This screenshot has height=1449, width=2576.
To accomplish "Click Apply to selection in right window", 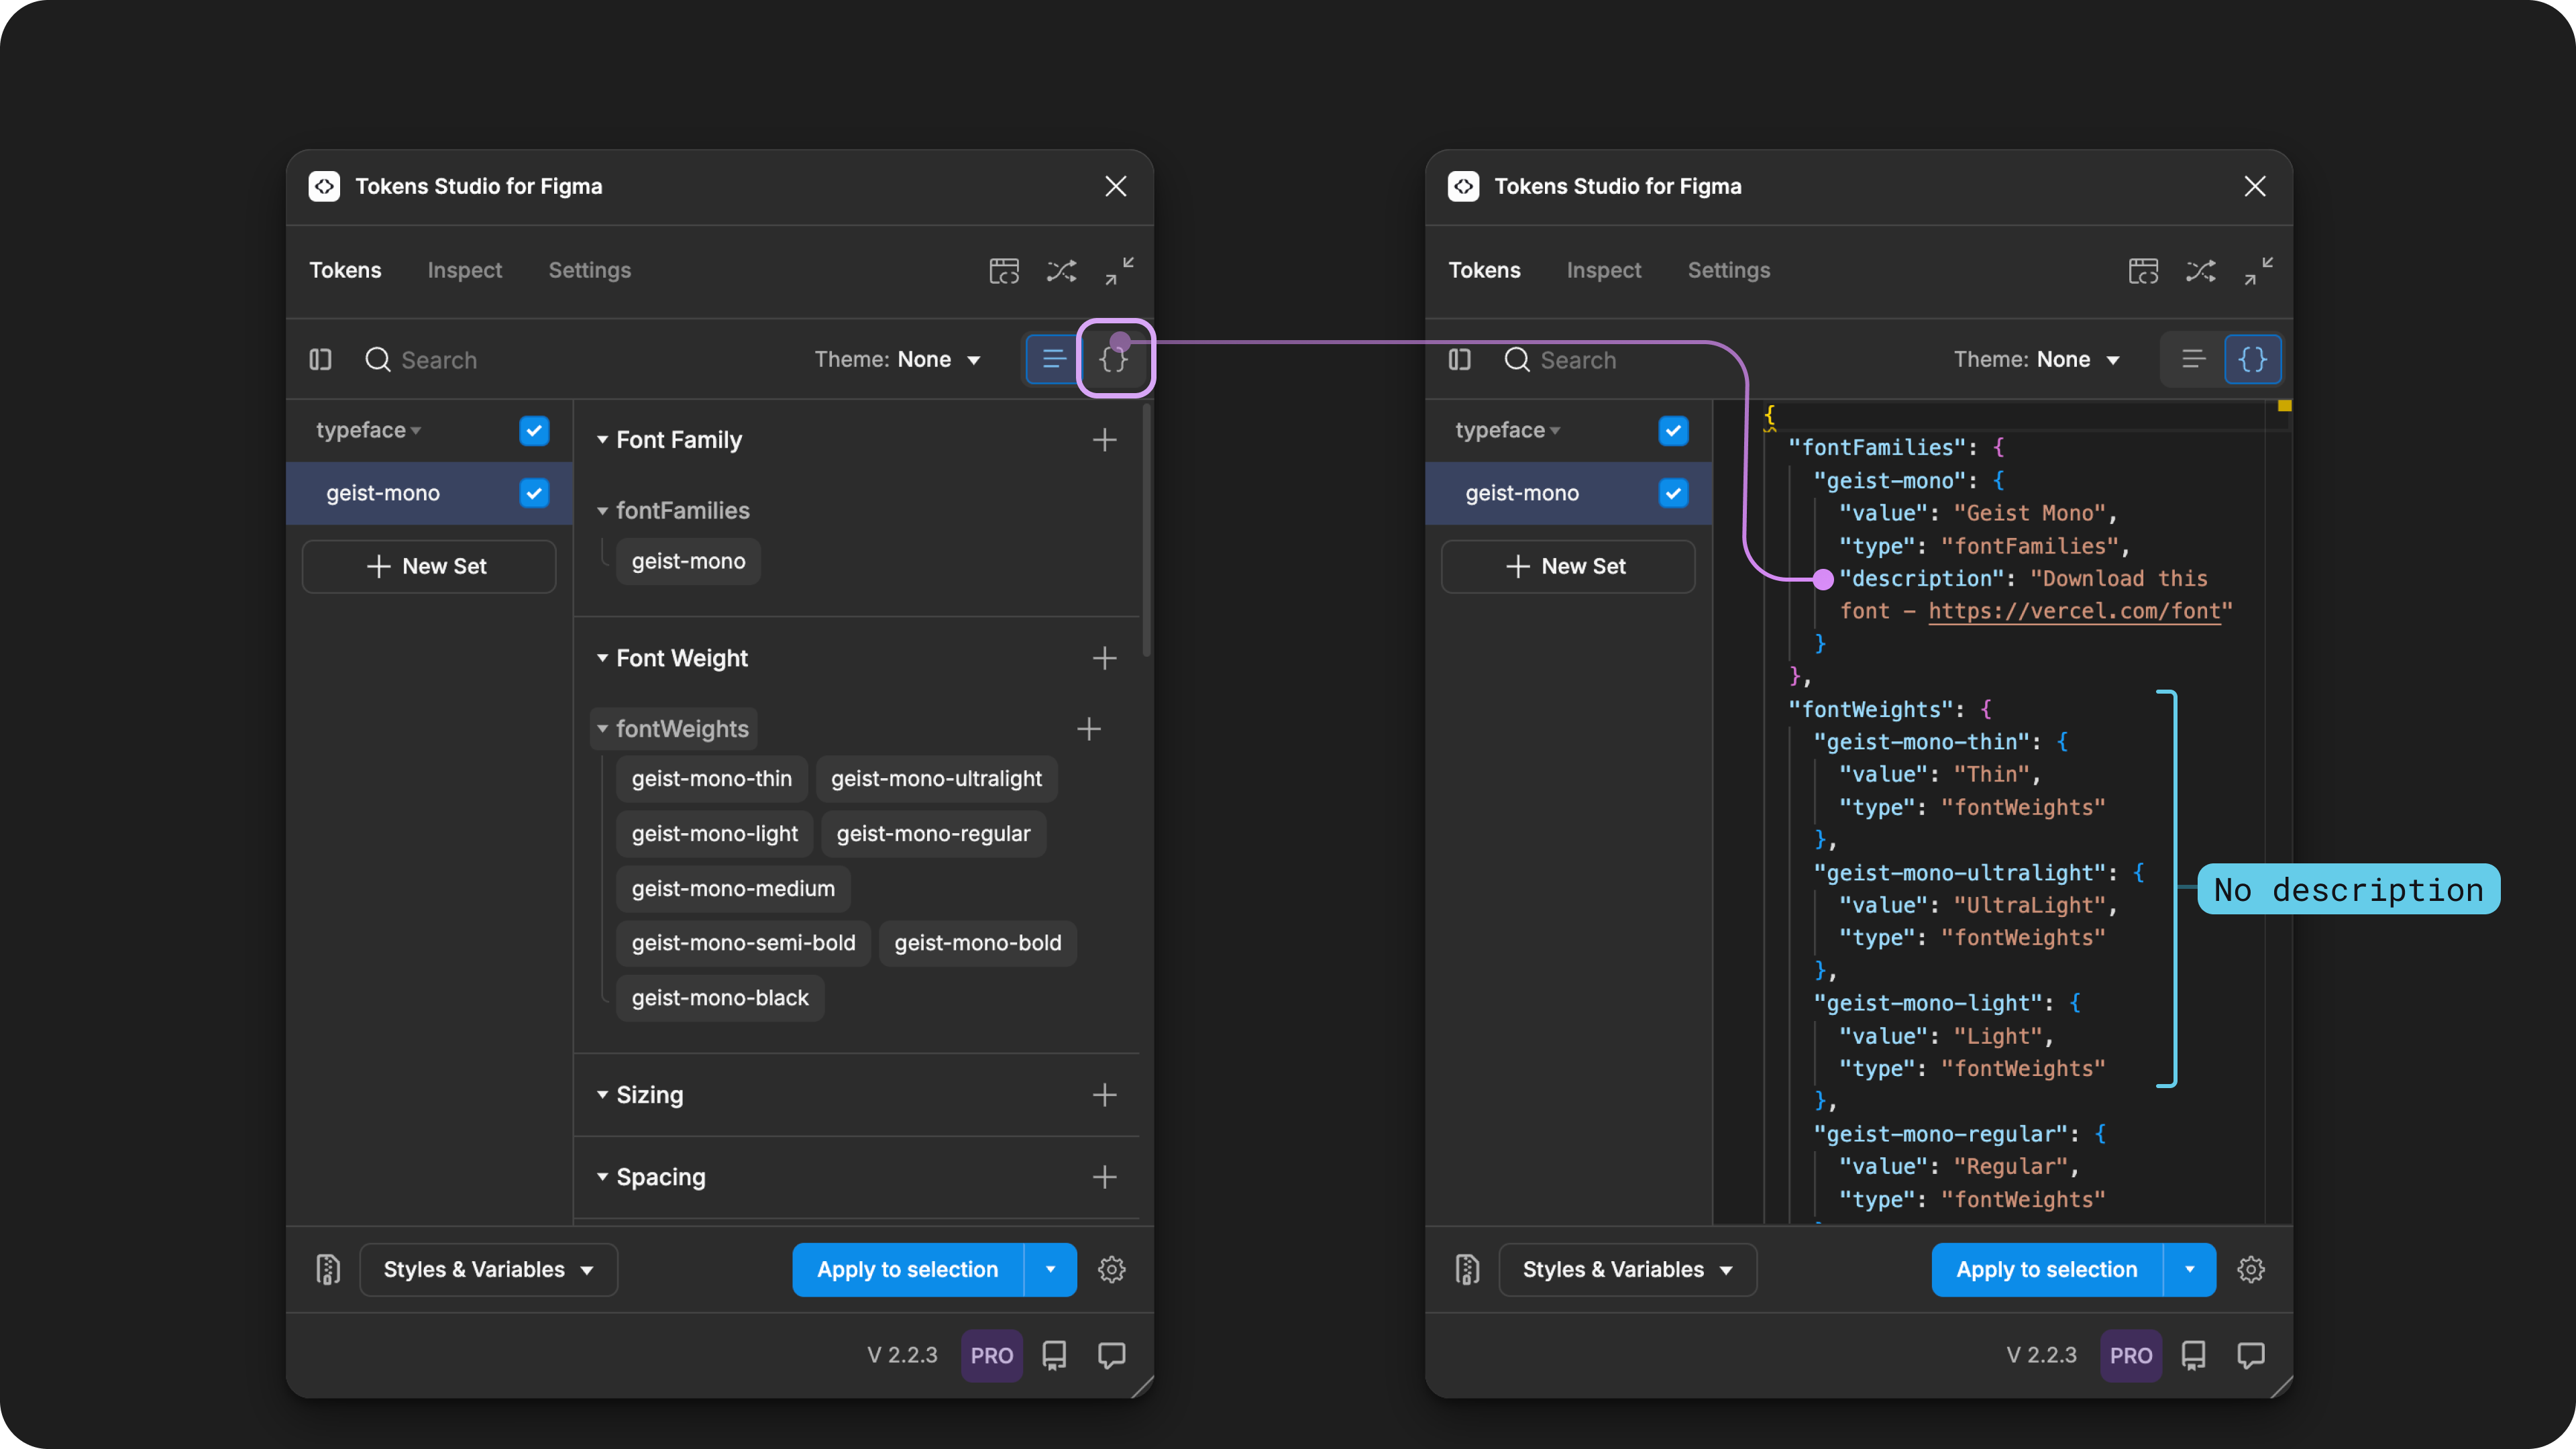I will (x=2047, y=1269).
